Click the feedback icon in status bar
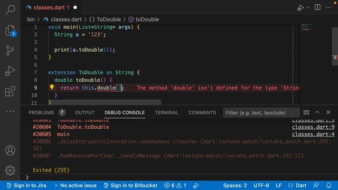This screenshot has width=338, height=190. tap(316, 185)
